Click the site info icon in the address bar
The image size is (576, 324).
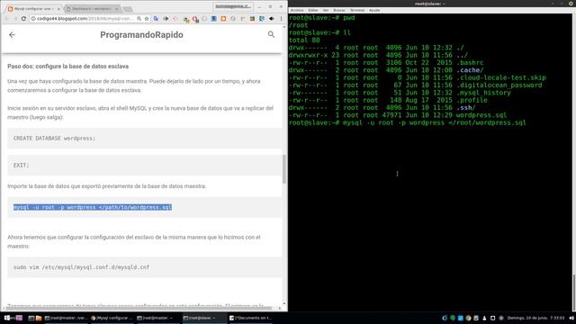pyautogui.click(x=33, y=18)
